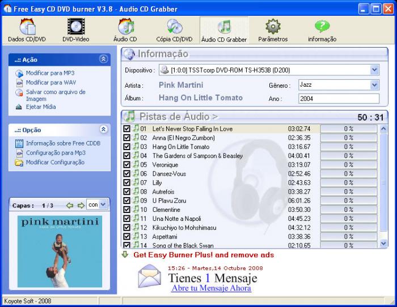Click the progress bar of track 01
Screen dimensions: 397x307
[349, 129]
